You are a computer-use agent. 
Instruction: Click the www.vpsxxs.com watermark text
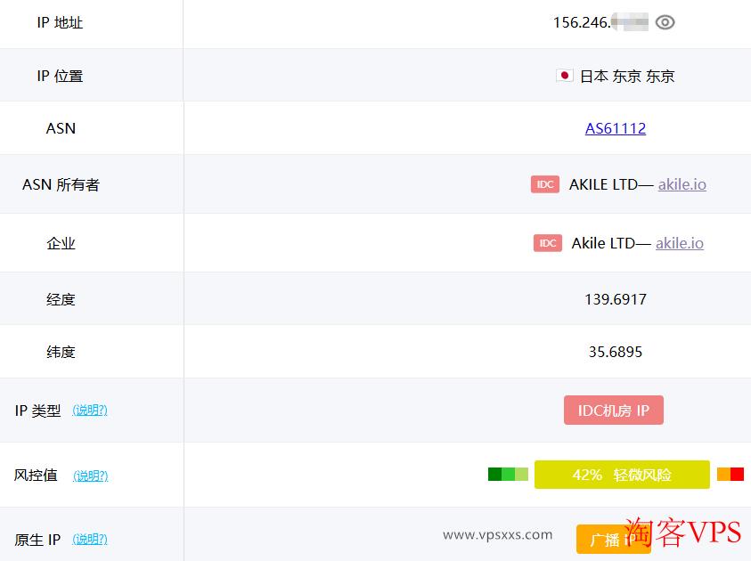[498, 535]
